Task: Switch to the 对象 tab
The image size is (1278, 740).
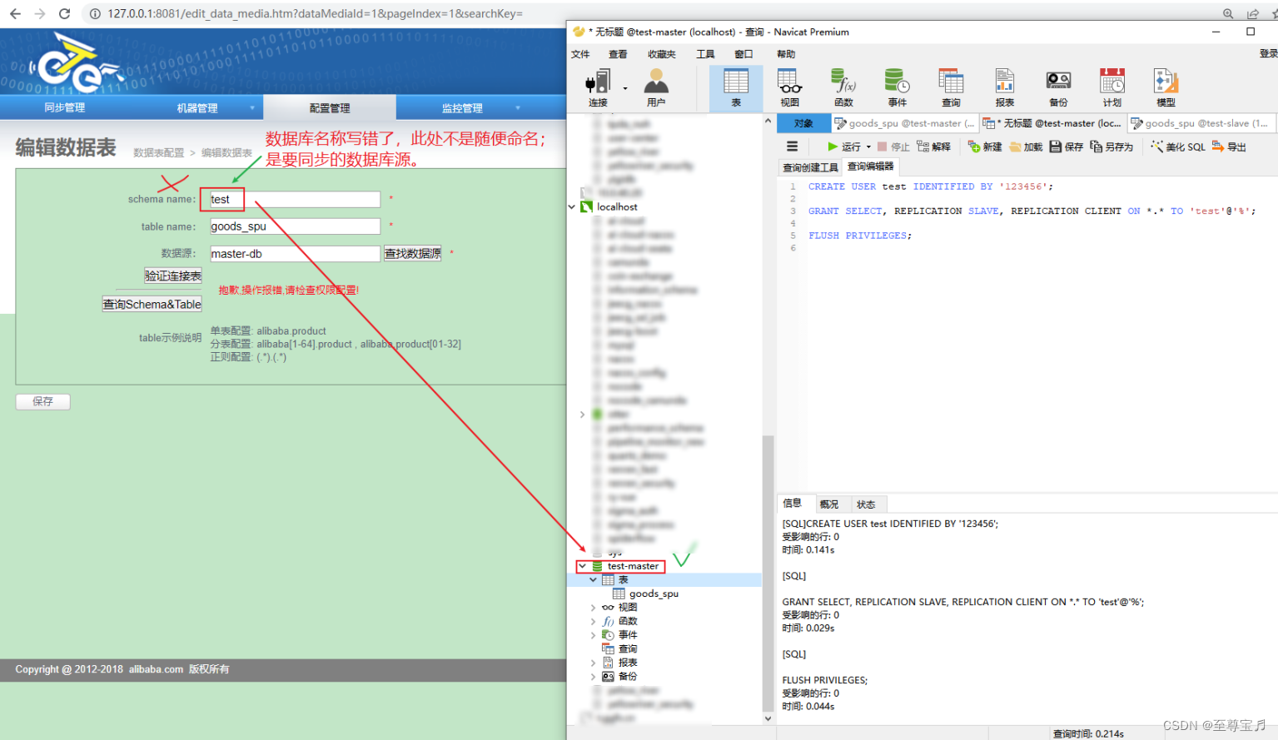Action: click(803, 123)
